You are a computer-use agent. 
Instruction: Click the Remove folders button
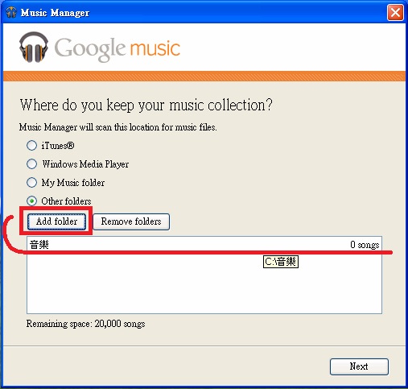click(131, 221)
